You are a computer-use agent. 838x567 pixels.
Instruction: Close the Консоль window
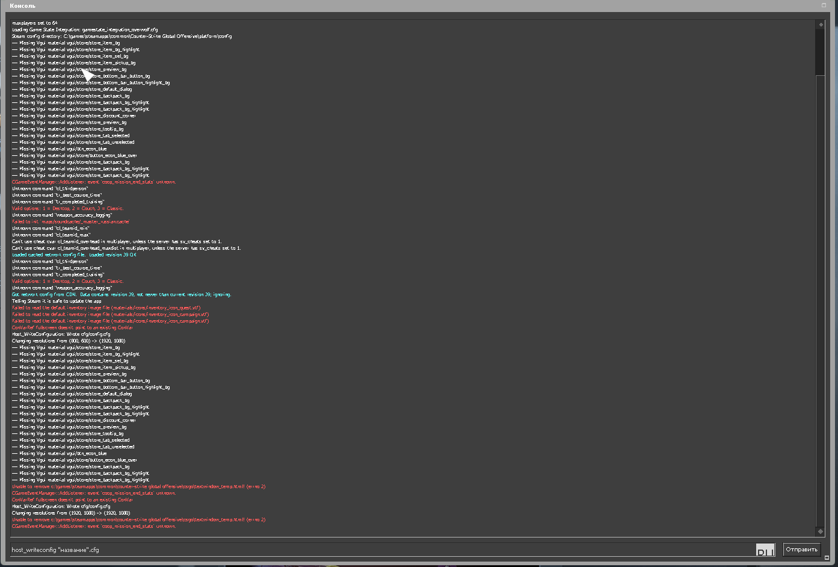(x=824, y=5)
